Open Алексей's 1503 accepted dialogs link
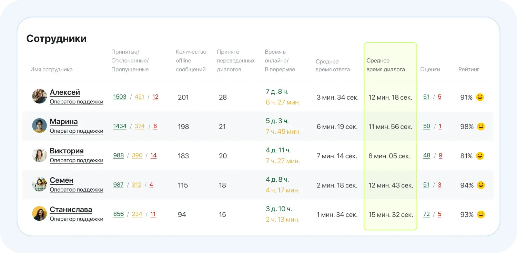This screenshot has height=253, width=517. (120, 97)
